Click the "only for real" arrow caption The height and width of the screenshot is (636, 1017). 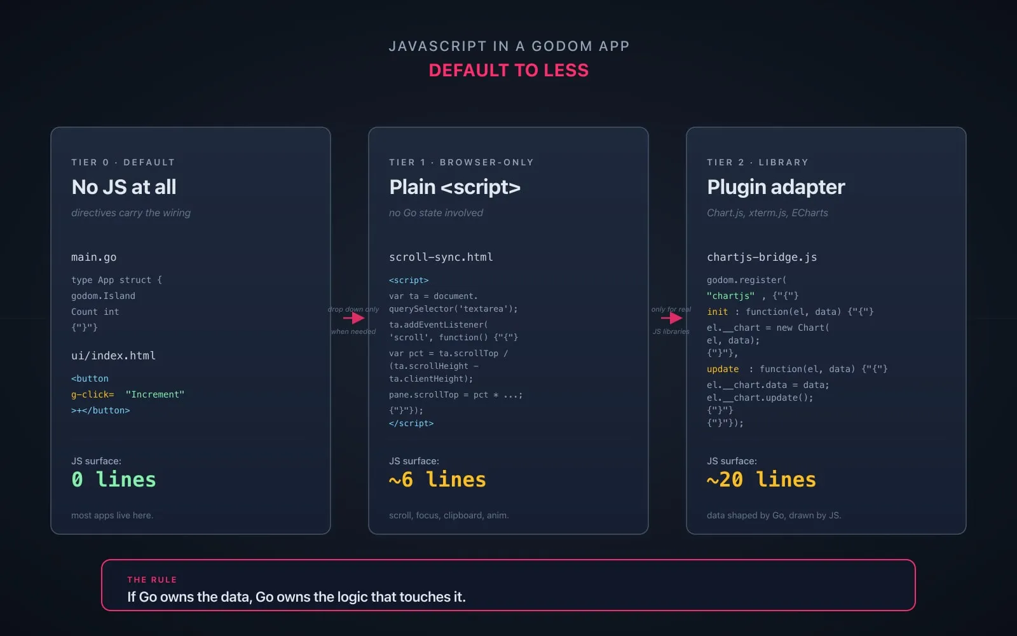671,309
